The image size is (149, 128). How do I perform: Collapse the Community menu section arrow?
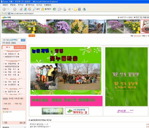pyautogui.click(x=24, y=61)
